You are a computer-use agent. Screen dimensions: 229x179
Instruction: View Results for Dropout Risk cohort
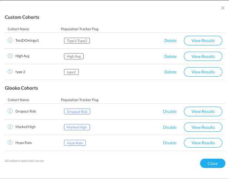click(203, 111)
